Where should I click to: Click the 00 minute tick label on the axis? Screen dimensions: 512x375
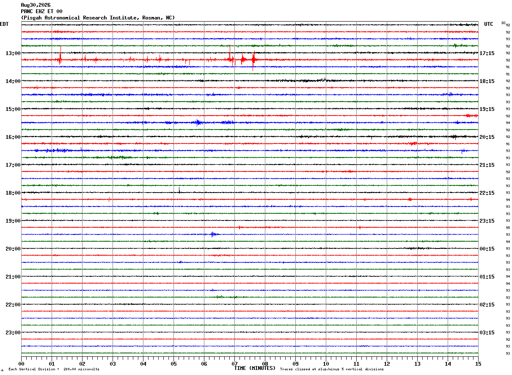pos(21,364)
